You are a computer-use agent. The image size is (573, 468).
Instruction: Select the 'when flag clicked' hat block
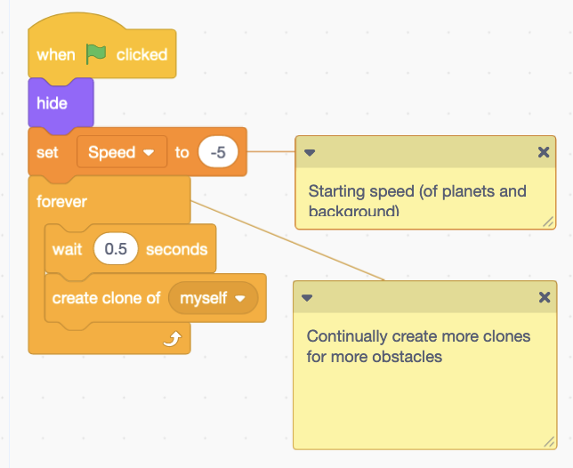pos(55,54)
